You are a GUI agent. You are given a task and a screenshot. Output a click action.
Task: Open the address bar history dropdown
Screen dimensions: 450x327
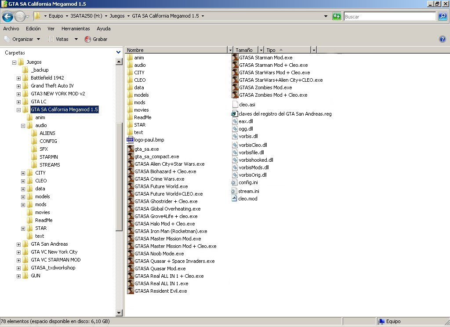pos(326,16)
